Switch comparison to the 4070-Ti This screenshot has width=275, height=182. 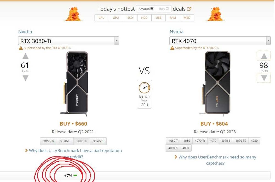coord(200,141)
